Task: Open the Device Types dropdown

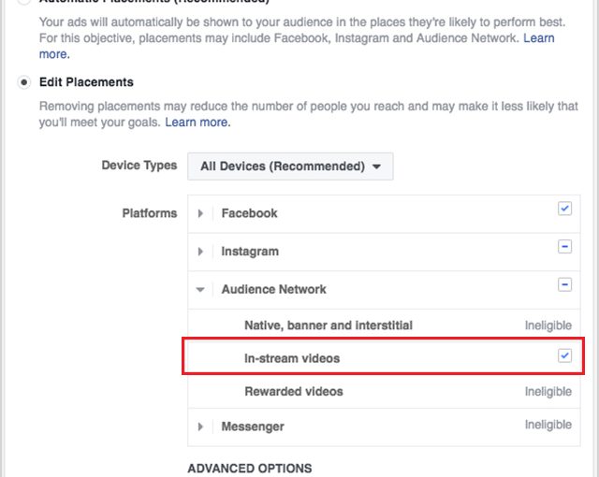Action: pyautogui.click(x=290, y=166)
